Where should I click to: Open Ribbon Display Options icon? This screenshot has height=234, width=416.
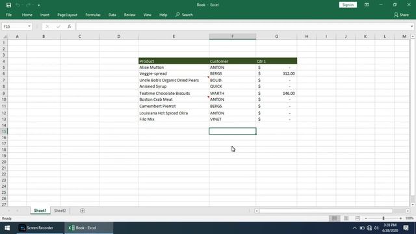click(x=367, y=5)
